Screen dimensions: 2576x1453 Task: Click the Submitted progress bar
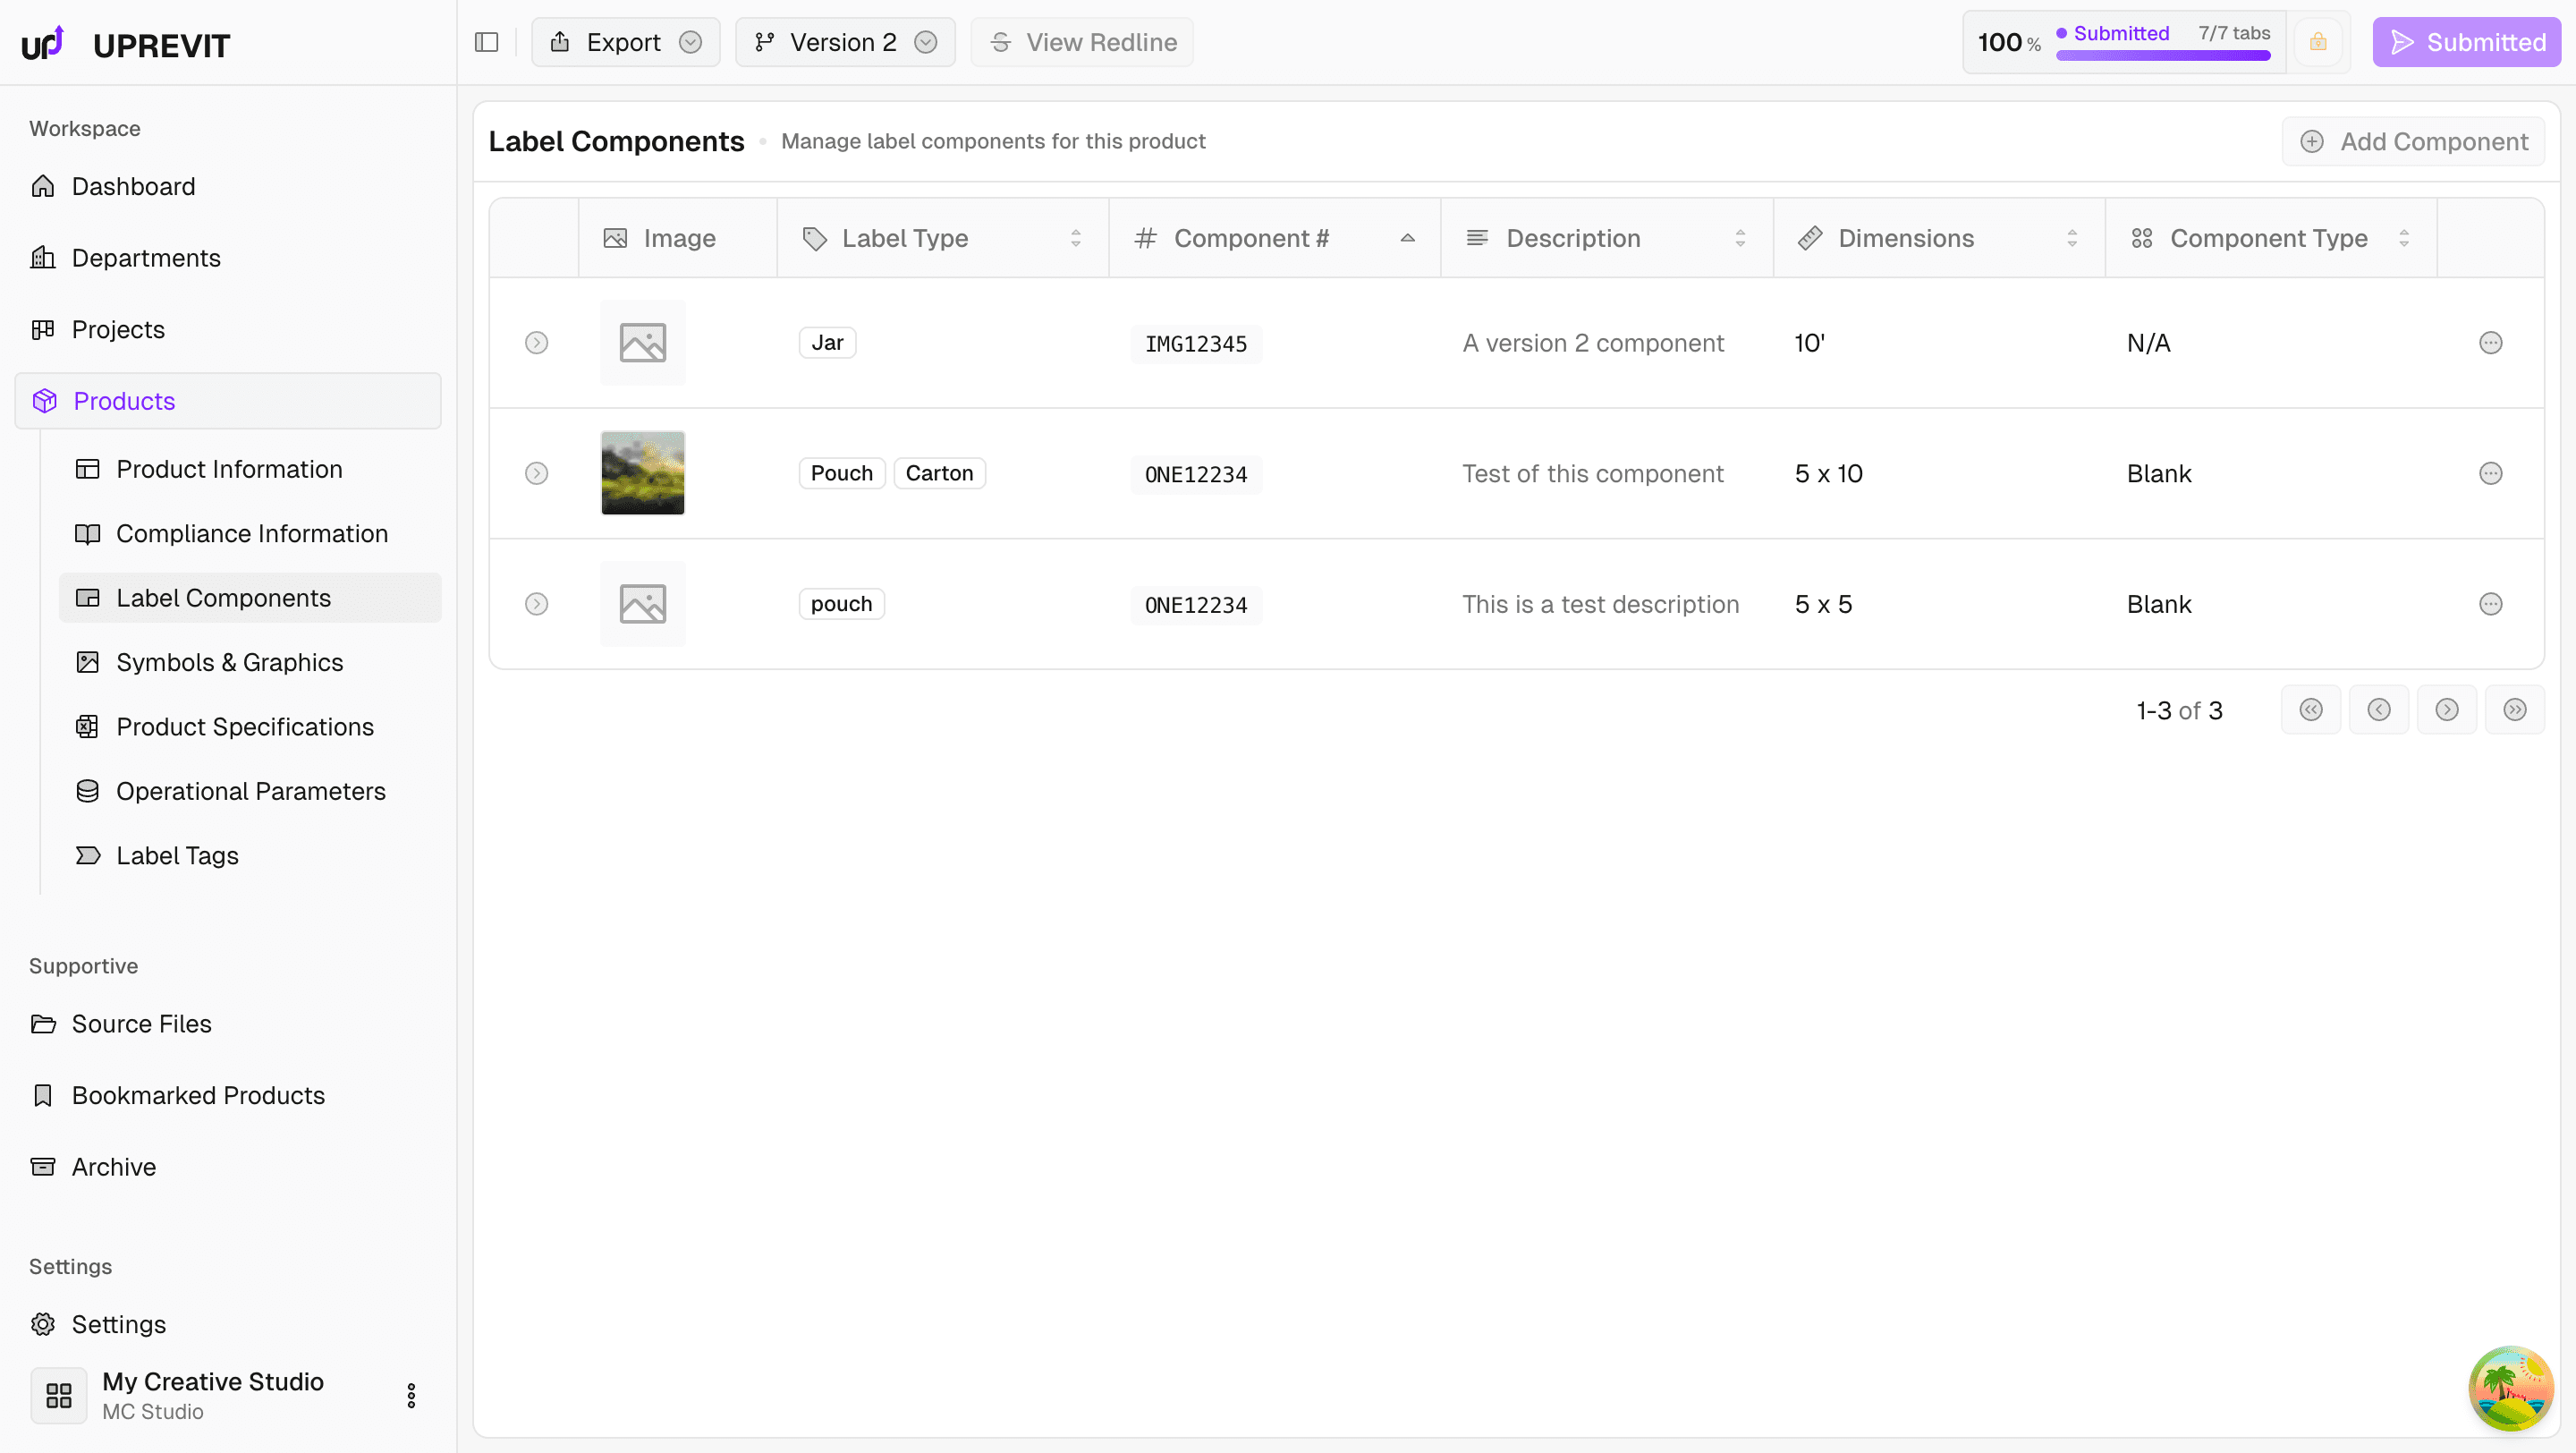tap(2162, 56)
